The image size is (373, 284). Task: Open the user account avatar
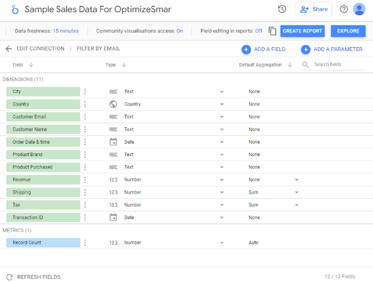(359, 9)
